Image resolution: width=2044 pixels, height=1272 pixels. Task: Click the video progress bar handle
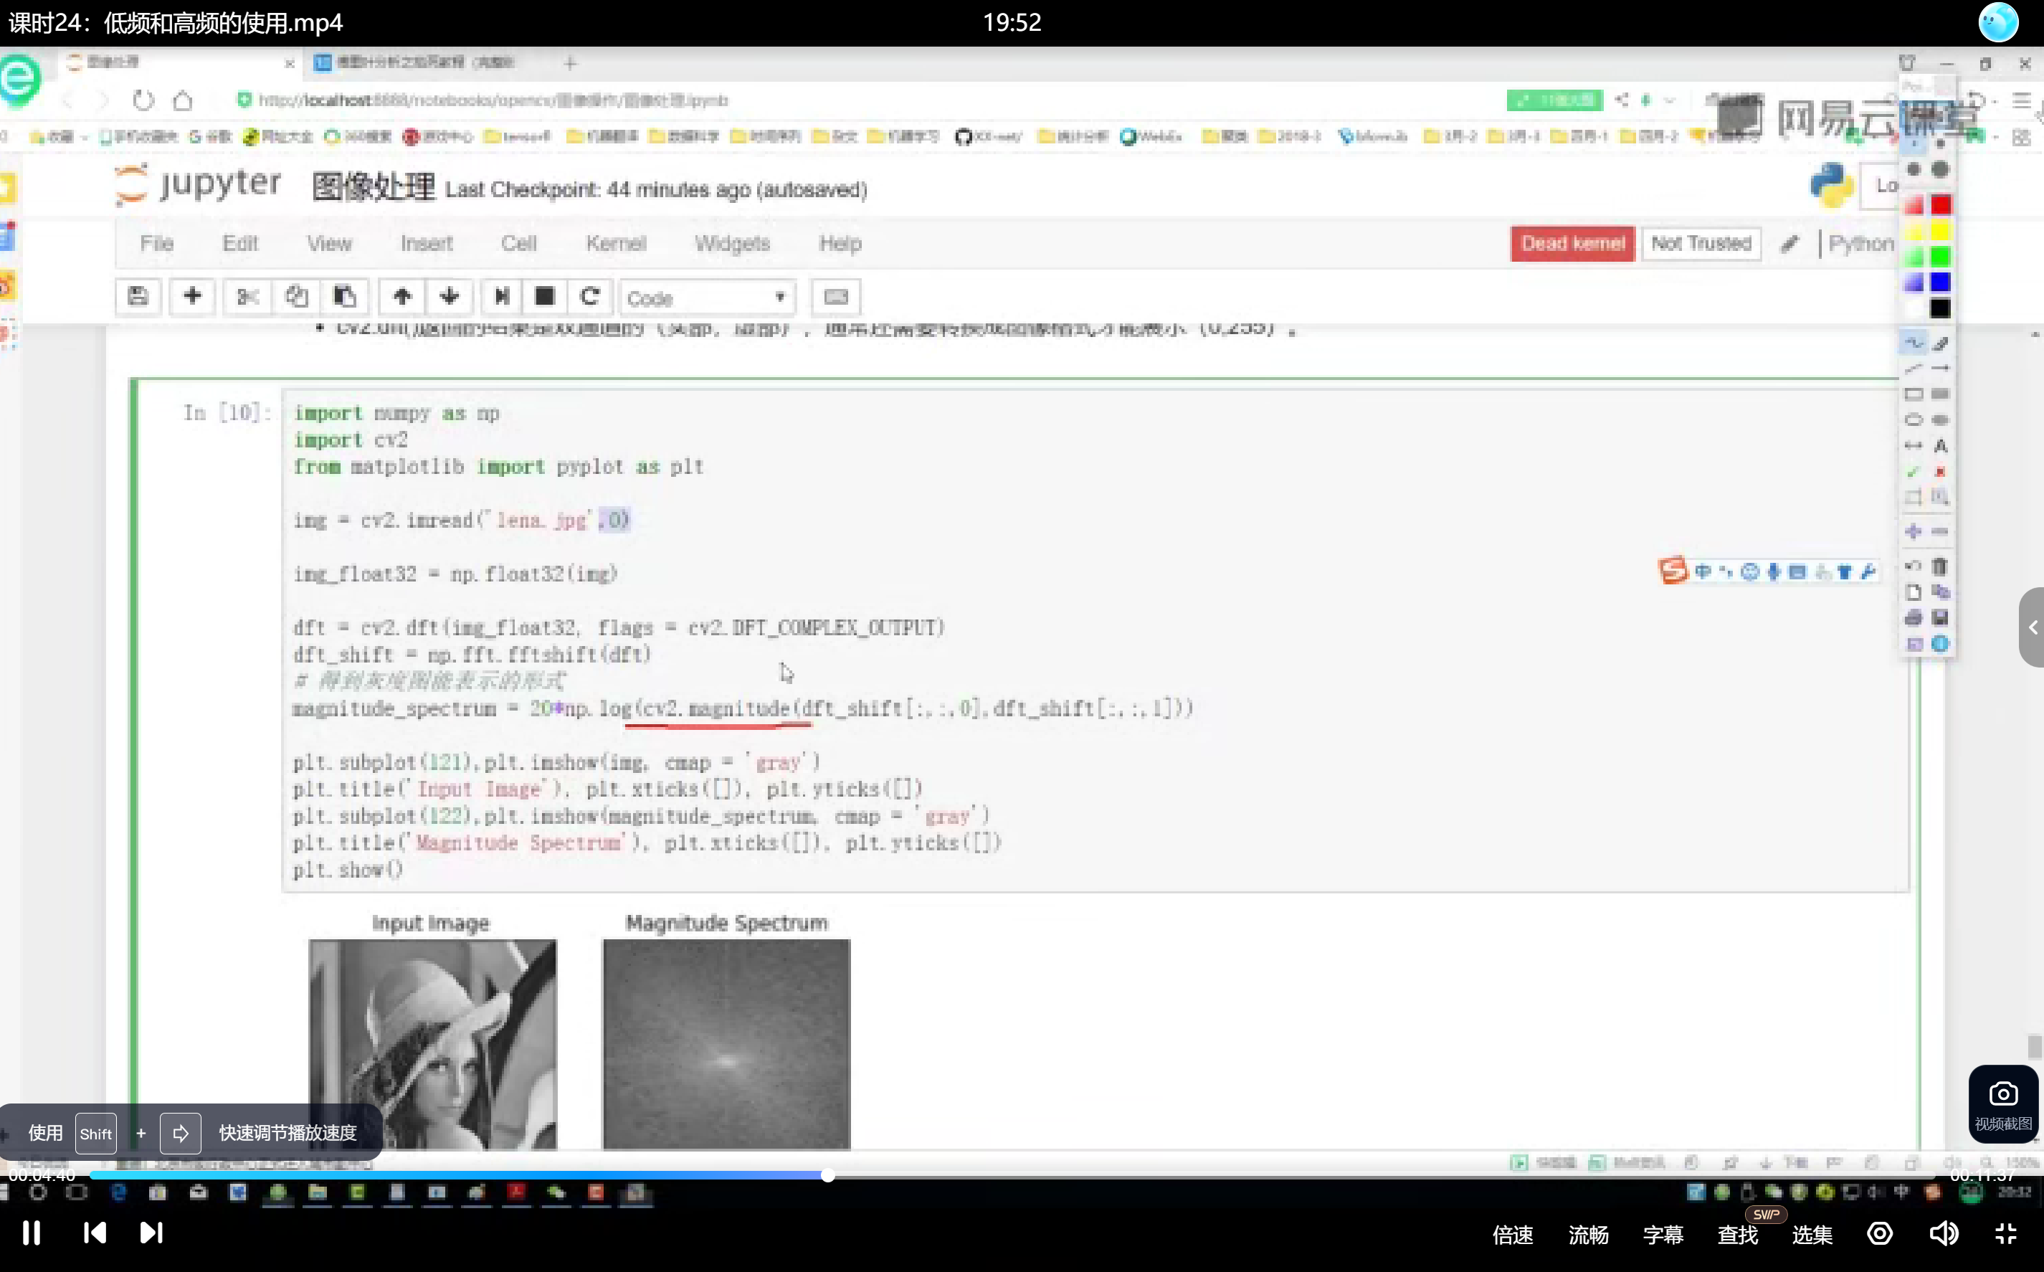click(827, 1175)
